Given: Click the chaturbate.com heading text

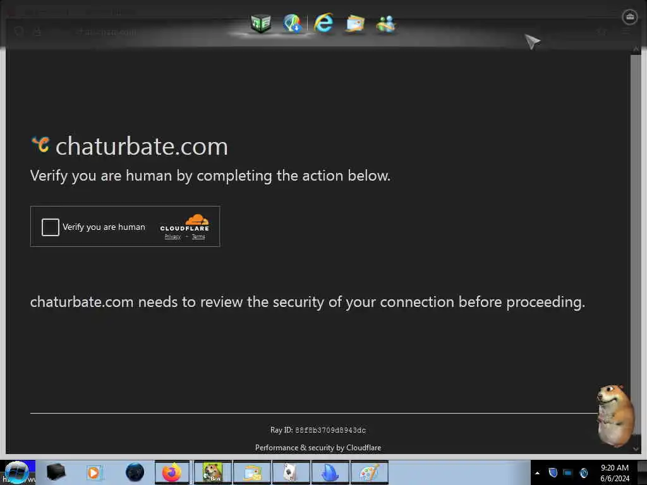Looking at the screenshot, I should tap(142, 147).
